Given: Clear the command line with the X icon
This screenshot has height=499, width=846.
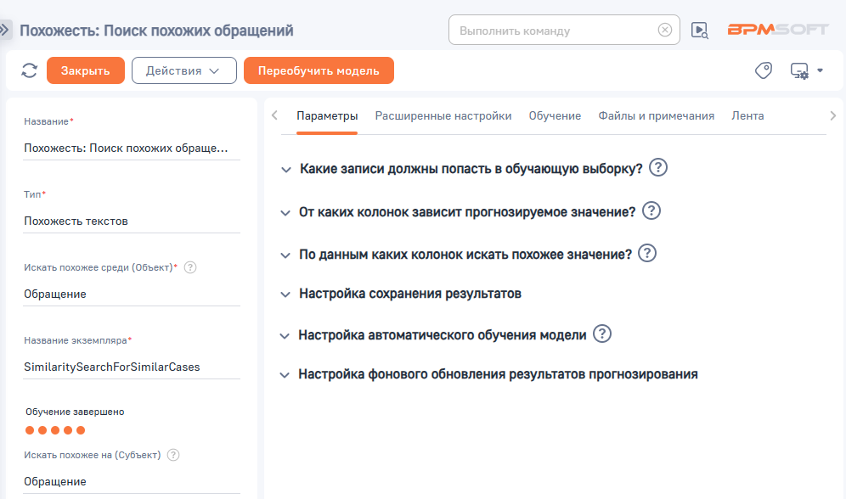Looking at the screenshot, I should (665, 29).
